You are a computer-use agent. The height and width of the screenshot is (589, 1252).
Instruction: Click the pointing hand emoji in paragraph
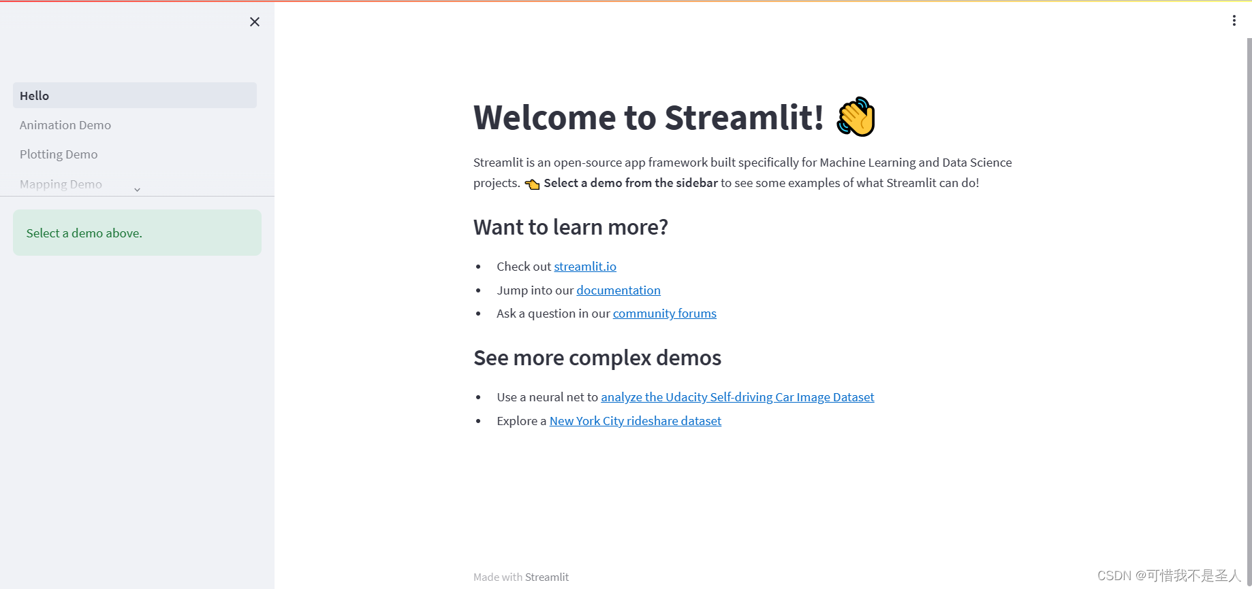tap(532, 184)
